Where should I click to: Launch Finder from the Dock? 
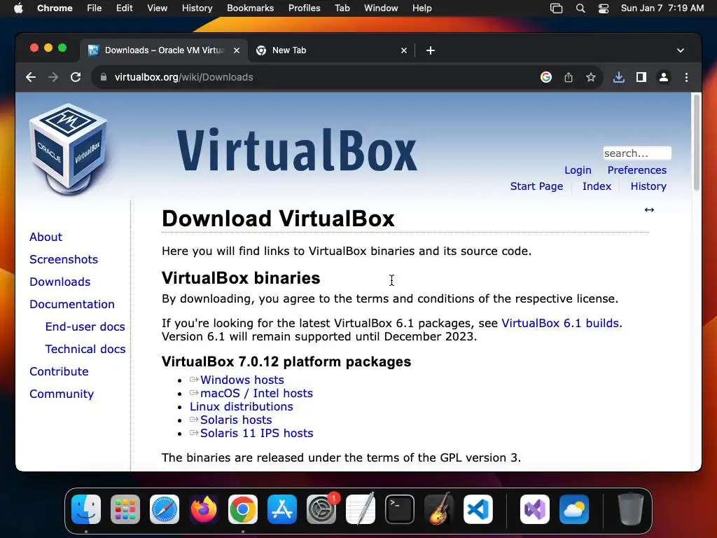86,509
